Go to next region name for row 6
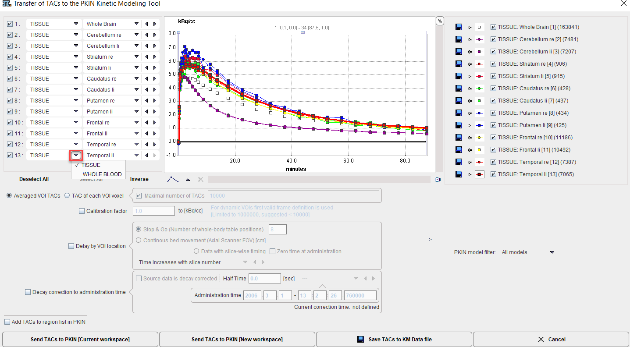The width and height of the screenshot is (630, 347). pos(154,79)
